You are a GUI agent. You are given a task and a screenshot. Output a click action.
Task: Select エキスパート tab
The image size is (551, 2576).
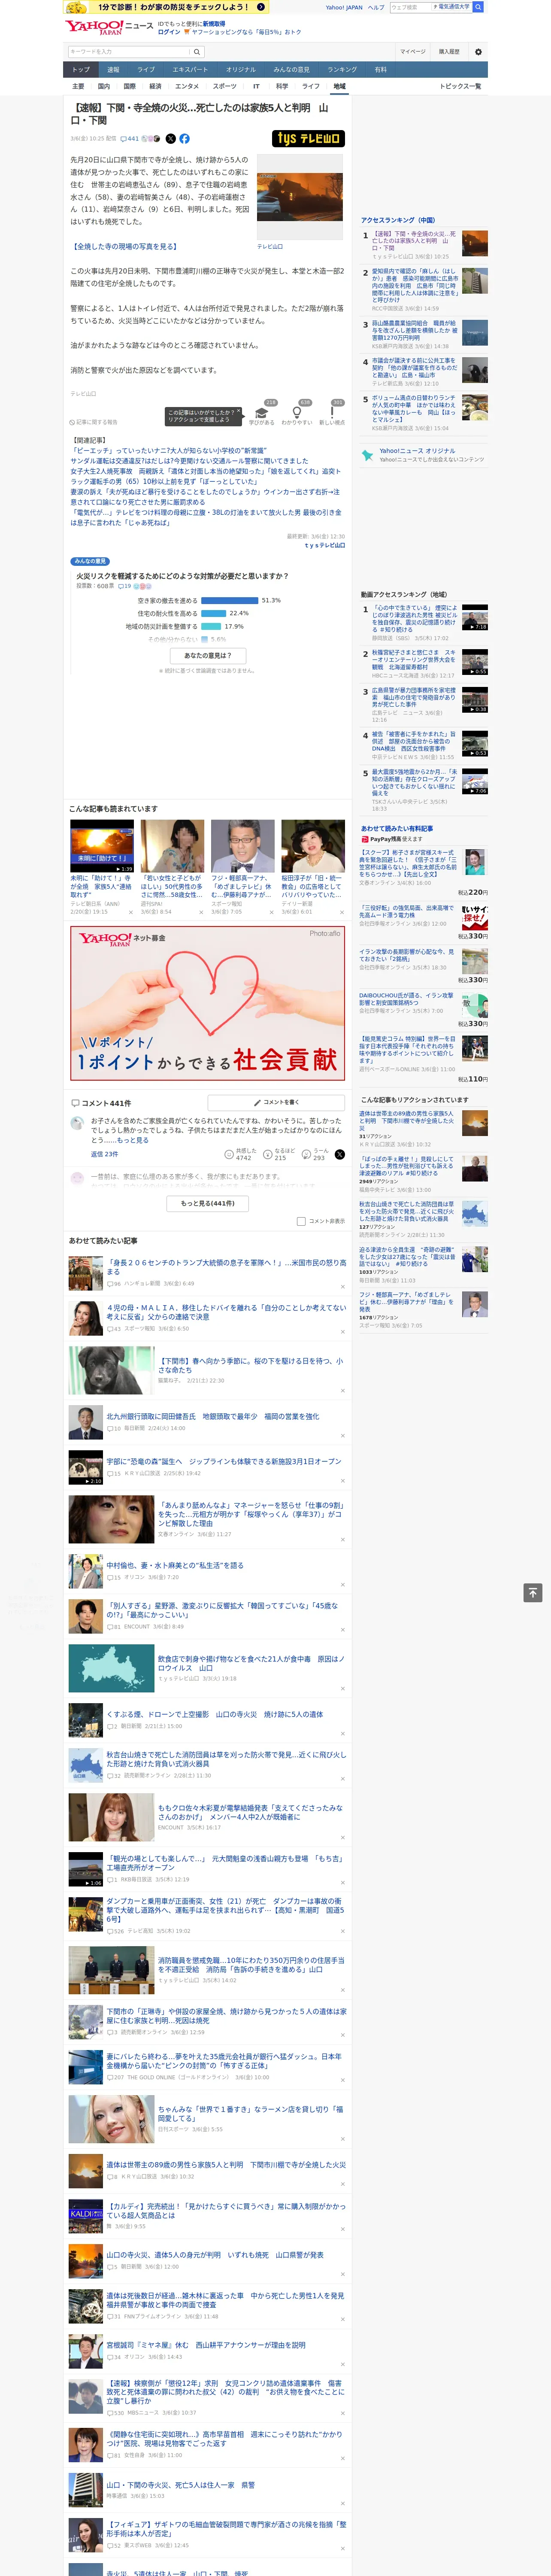[x=190, y=70]
